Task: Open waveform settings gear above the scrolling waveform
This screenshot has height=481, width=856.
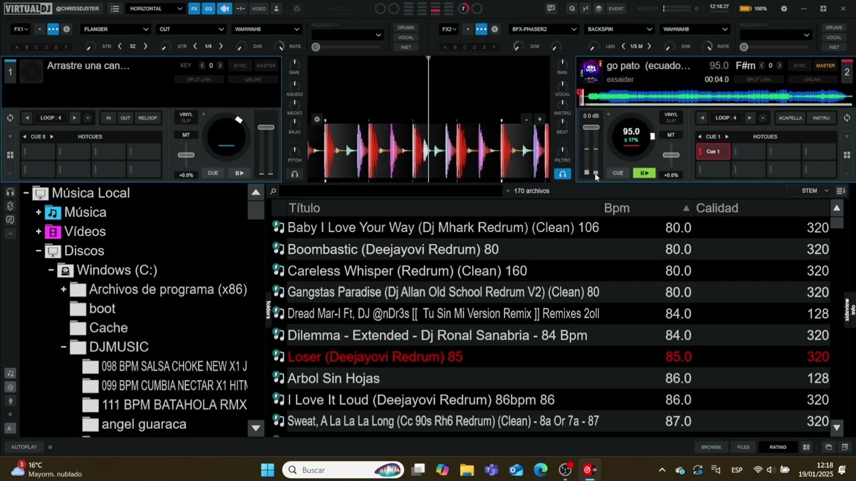Action: [317, 120]
